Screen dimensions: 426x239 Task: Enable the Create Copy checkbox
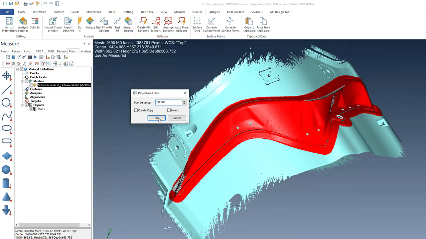click(136, 110)
